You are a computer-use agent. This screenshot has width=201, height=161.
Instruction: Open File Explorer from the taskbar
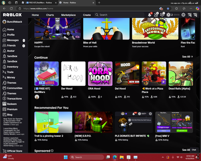(x=122, y=157)
